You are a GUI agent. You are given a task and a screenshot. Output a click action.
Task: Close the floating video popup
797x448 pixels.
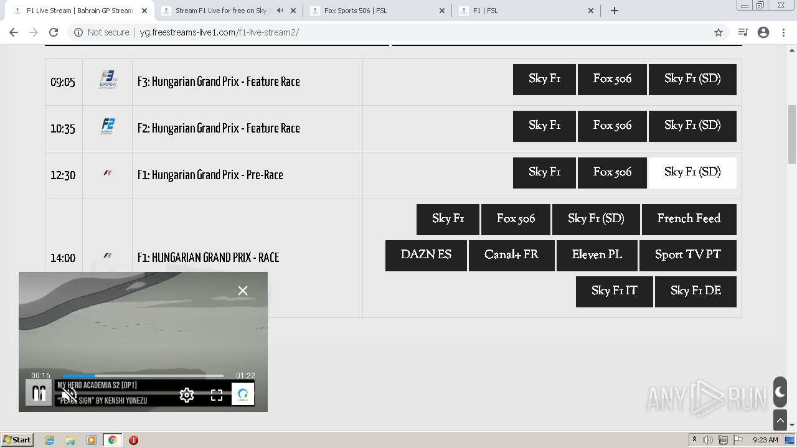point(243,291)
